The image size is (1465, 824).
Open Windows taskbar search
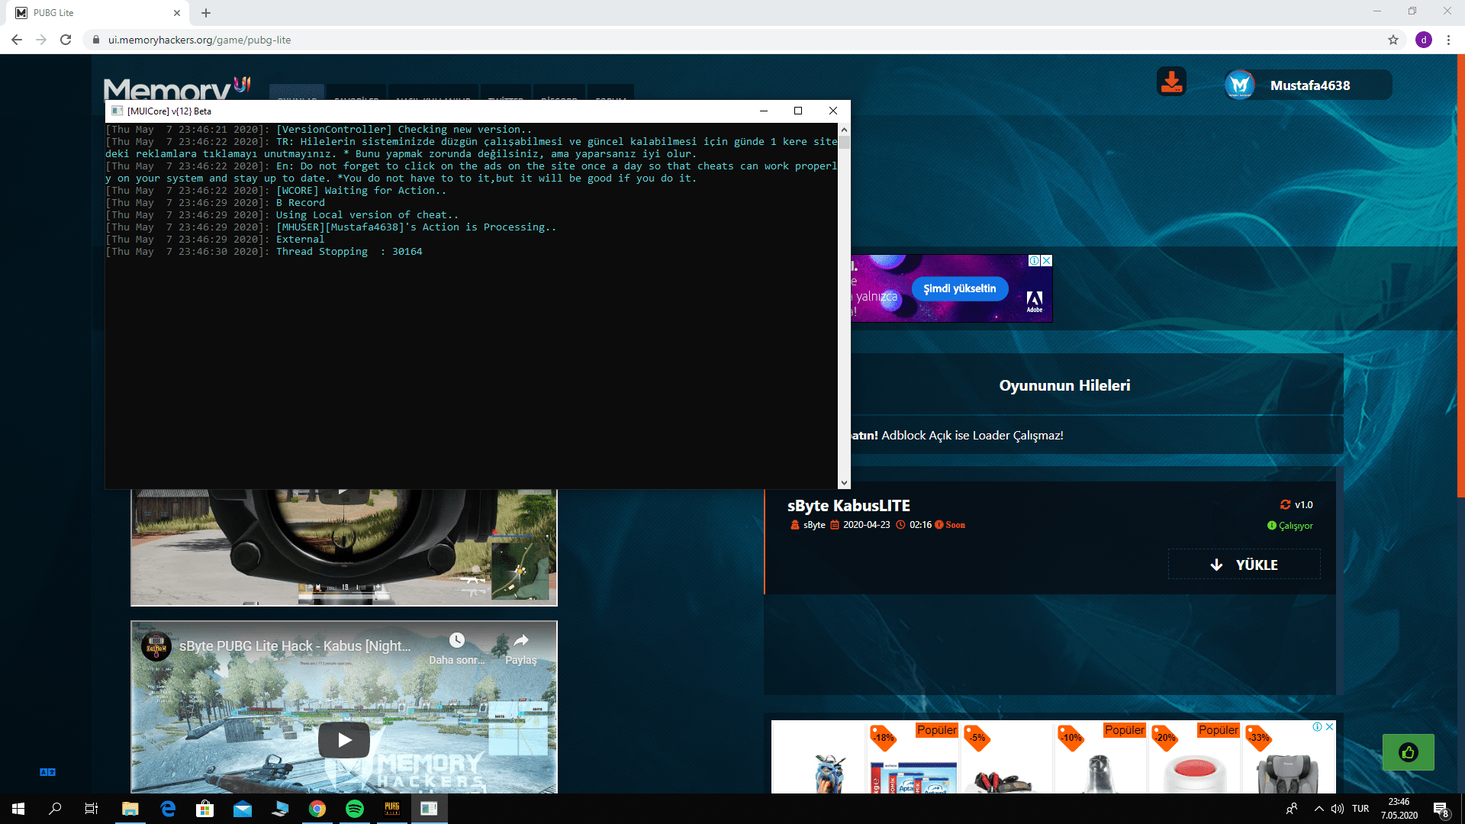(x=55, y=809)
